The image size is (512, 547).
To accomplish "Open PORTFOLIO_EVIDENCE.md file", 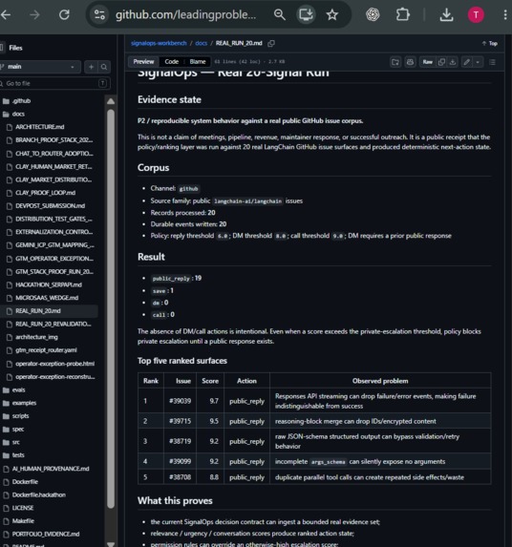I will tap(46, 534).
